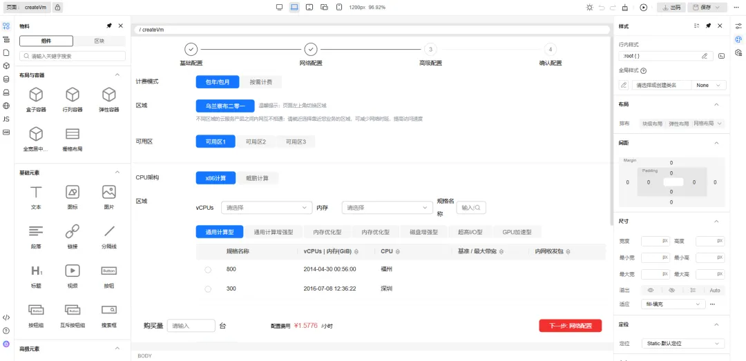This screenshot has width=746, height=361.
Task: Switch to the 磁盘增强型 tab
Action: tap(424, 232)
